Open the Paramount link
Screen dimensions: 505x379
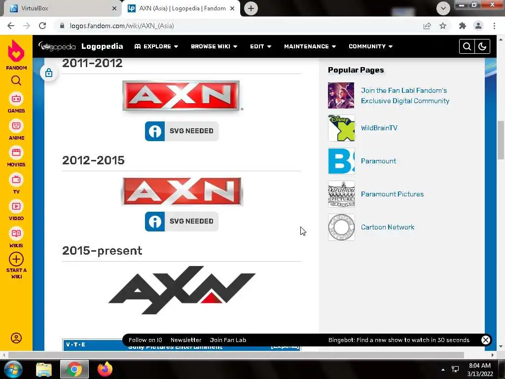click(378, 161)
